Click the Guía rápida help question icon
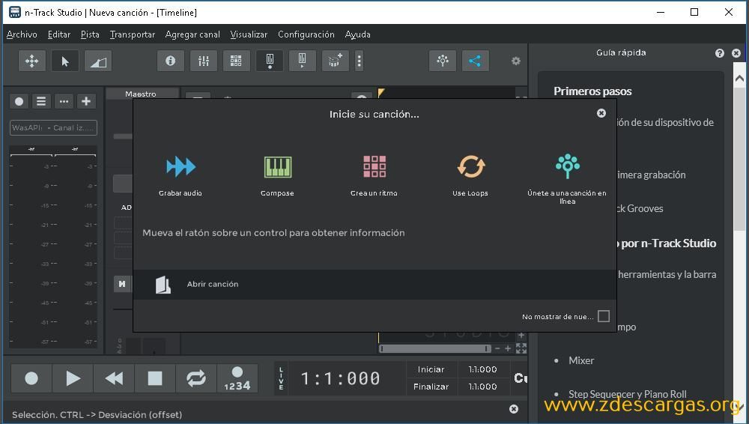The image size is (749, 424). coord(720,53)
